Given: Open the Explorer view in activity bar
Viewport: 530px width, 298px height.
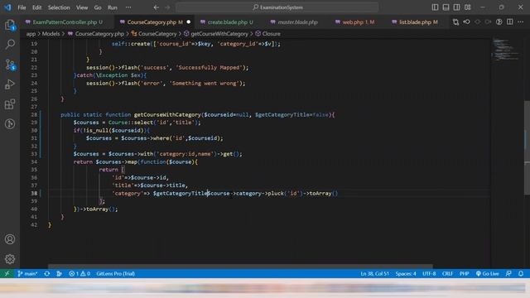Looking at the screenshot, I should 10,25.
